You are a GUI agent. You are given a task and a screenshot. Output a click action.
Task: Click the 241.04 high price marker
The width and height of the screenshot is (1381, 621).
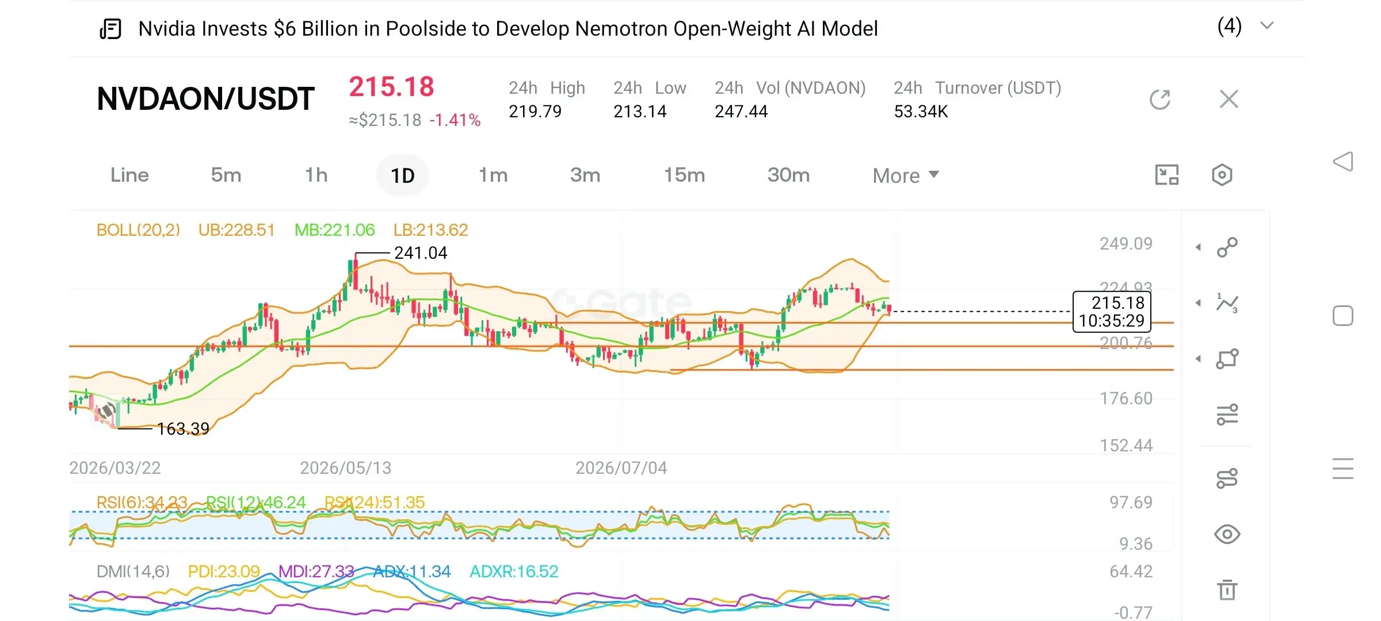coord(421,253)
